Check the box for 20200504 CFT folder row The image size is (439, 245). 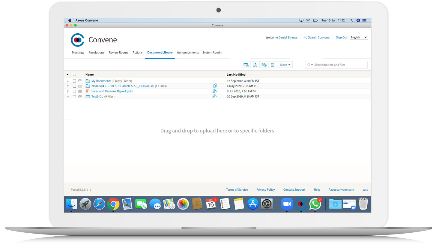pos(74,86)
